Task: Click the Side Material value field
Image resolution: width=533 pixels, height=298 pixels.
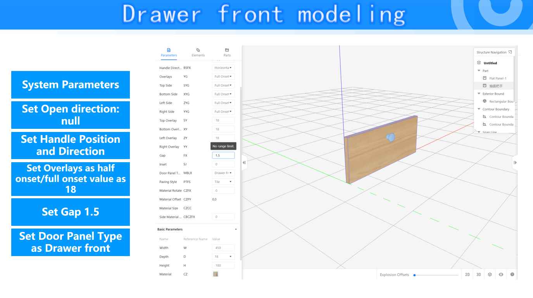Action: tap(223, 217)
